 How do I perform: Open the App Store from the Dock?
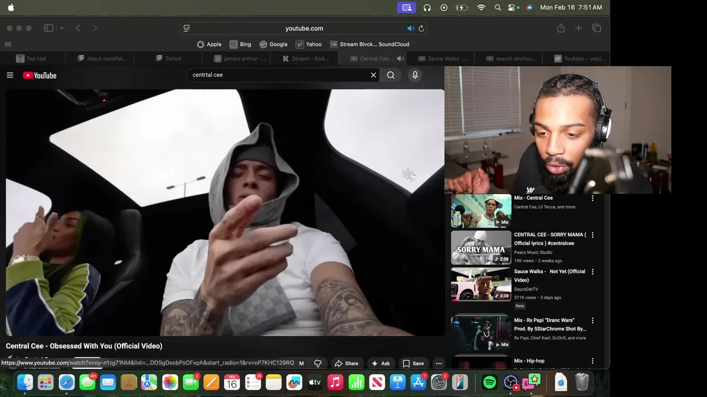coord(419,382)
